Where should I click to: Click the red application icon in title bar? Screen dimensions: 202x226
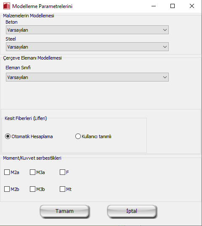7,6
